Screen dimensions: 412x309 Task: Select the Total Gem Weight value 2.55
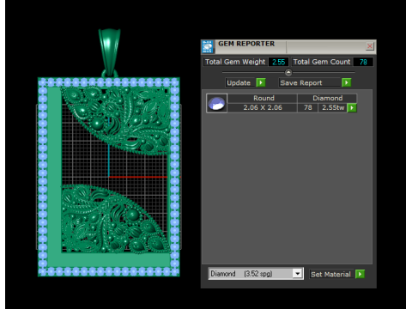tap(279, 62)
